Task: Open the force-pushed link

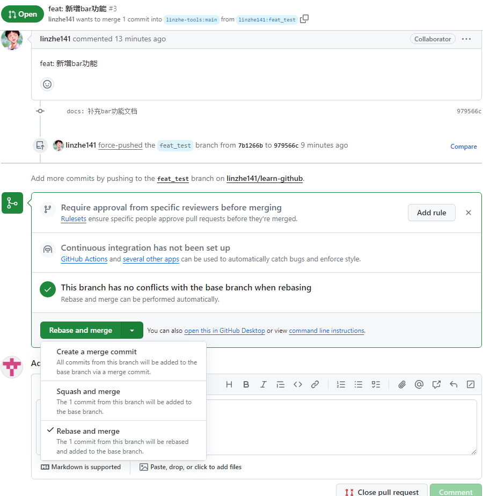Action: click(120, 145)
